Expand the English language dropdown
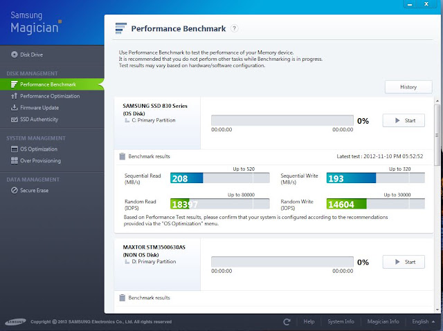The height and width of the screenshot is (331, 443). (x=423, y=321)
